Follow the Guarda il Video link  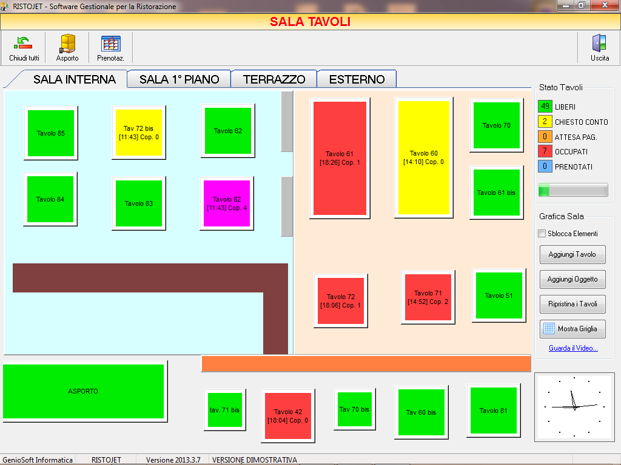(573, 348)
